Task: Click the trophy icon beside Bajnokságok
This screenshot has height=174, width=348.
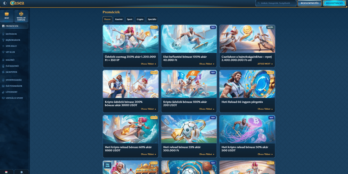Action: (x=3, y=40)
